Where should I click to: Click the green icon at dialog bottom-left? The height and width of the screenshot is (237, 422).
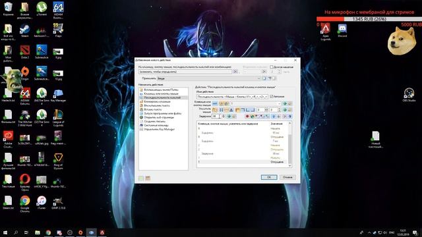(140, 178)
